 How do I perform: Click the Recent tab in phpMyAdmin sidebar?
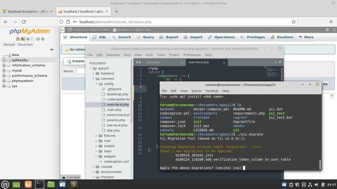tap(9, 45)
